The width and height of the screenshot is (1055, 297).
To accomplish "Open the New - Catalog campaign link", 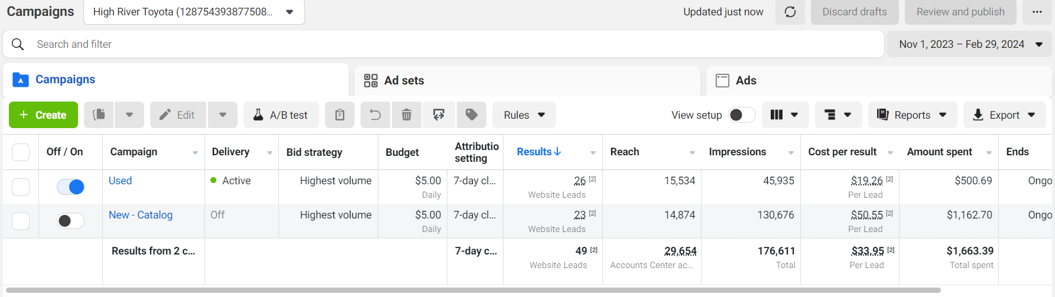I will point(141,215).
